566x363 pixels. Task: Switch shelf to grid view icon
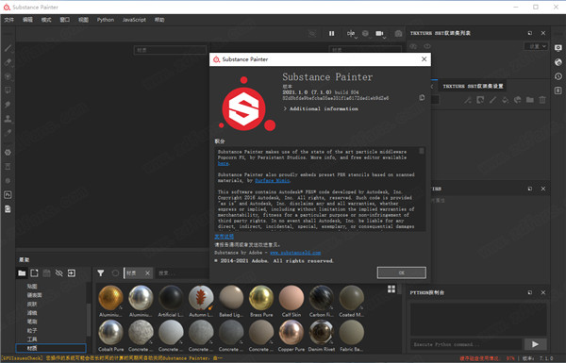tap(391, 289)
